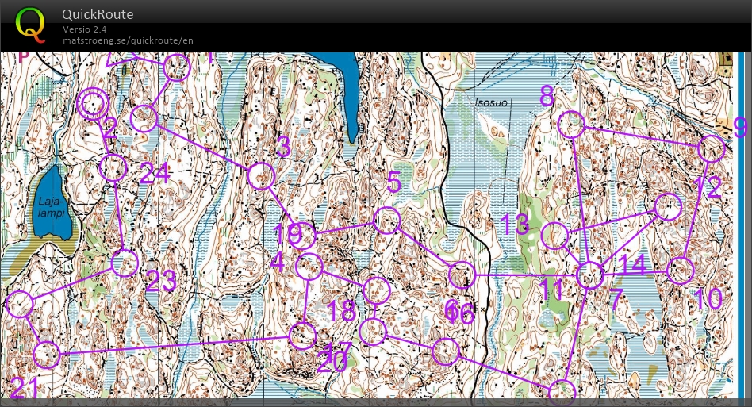The width and height of the screenshot is (752, 407).
Task: Select control circle number 1 at top
Action: click(177, 68)
